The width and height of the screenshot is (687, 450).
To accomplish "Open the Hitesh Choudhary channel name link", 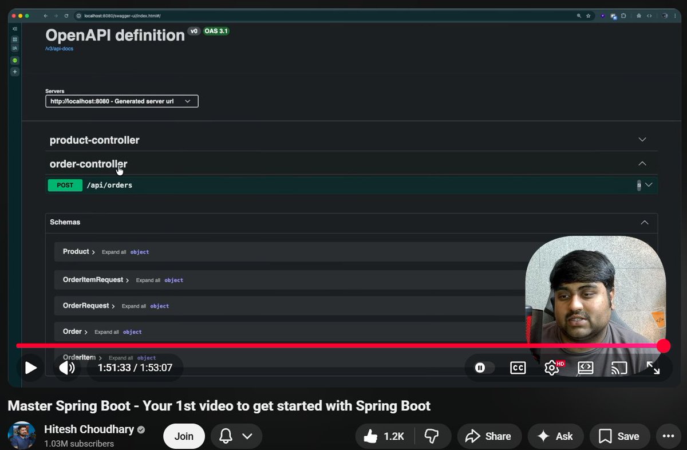I will click(89, 429).
